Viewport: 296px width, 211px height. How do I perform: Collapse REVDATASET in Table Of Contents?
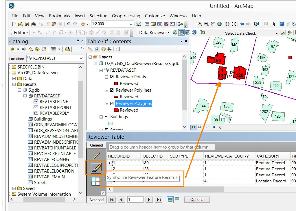point(101,70)
